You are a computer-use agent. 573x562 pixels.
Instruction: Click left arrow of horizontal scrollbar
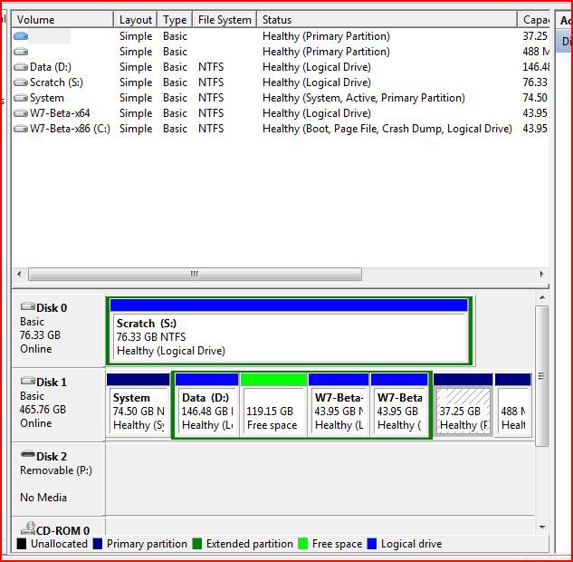19,274
